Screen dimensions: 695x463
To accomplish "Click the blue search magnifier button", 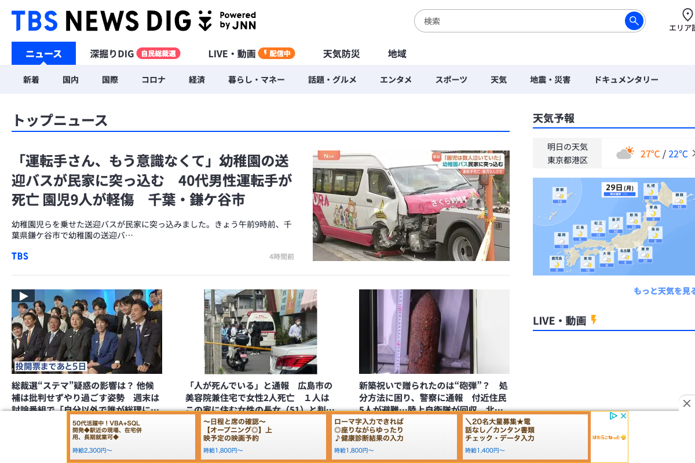I will pyautogui.click(x=634, y=21).
